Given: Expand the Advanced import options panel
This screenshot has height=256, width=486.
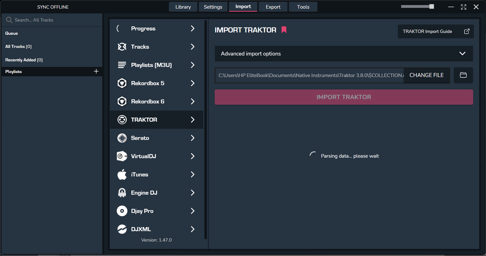Looking at the screenshot, I should [x=344, y=53].
